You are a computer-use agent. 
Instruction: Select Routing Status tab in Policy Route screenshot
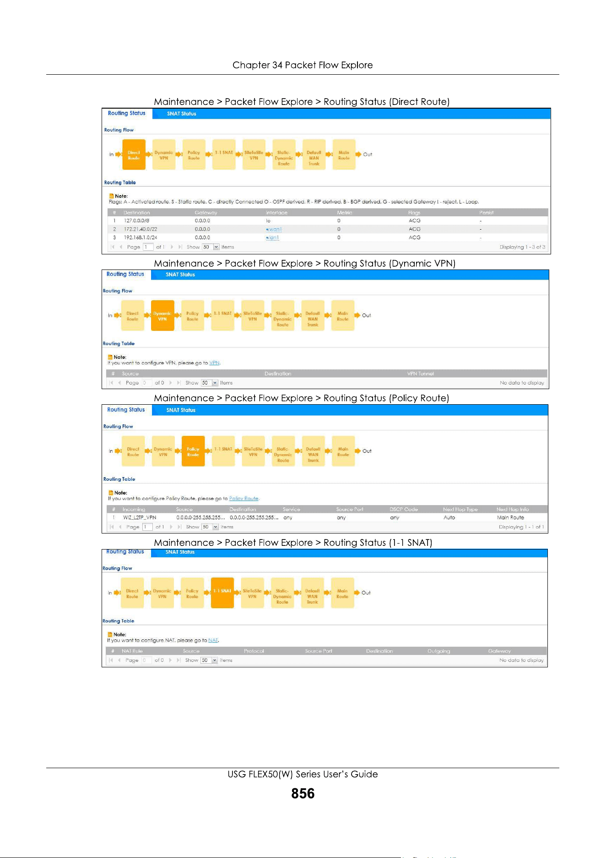click(x=126, y=410)
